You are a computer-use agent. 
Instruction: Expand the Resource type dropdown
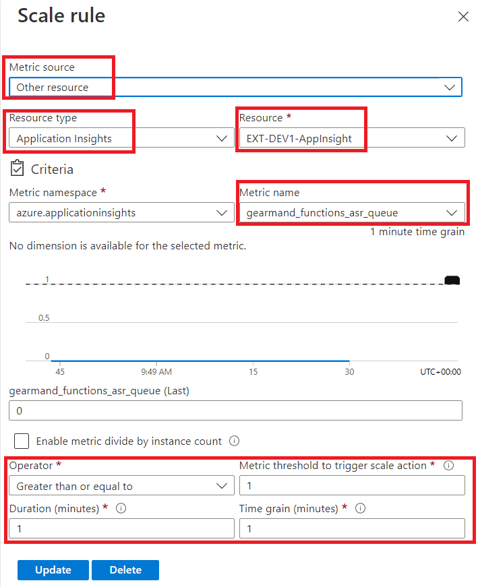pyautogui.click(x=122, y=138)
